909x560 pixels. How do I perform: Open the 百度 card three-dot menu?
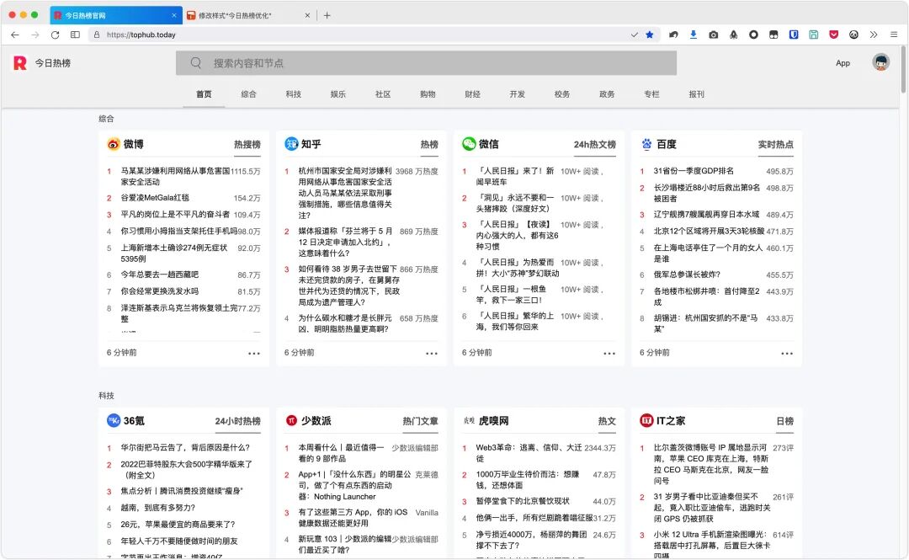pyautogui.click(x=787, y=354)
